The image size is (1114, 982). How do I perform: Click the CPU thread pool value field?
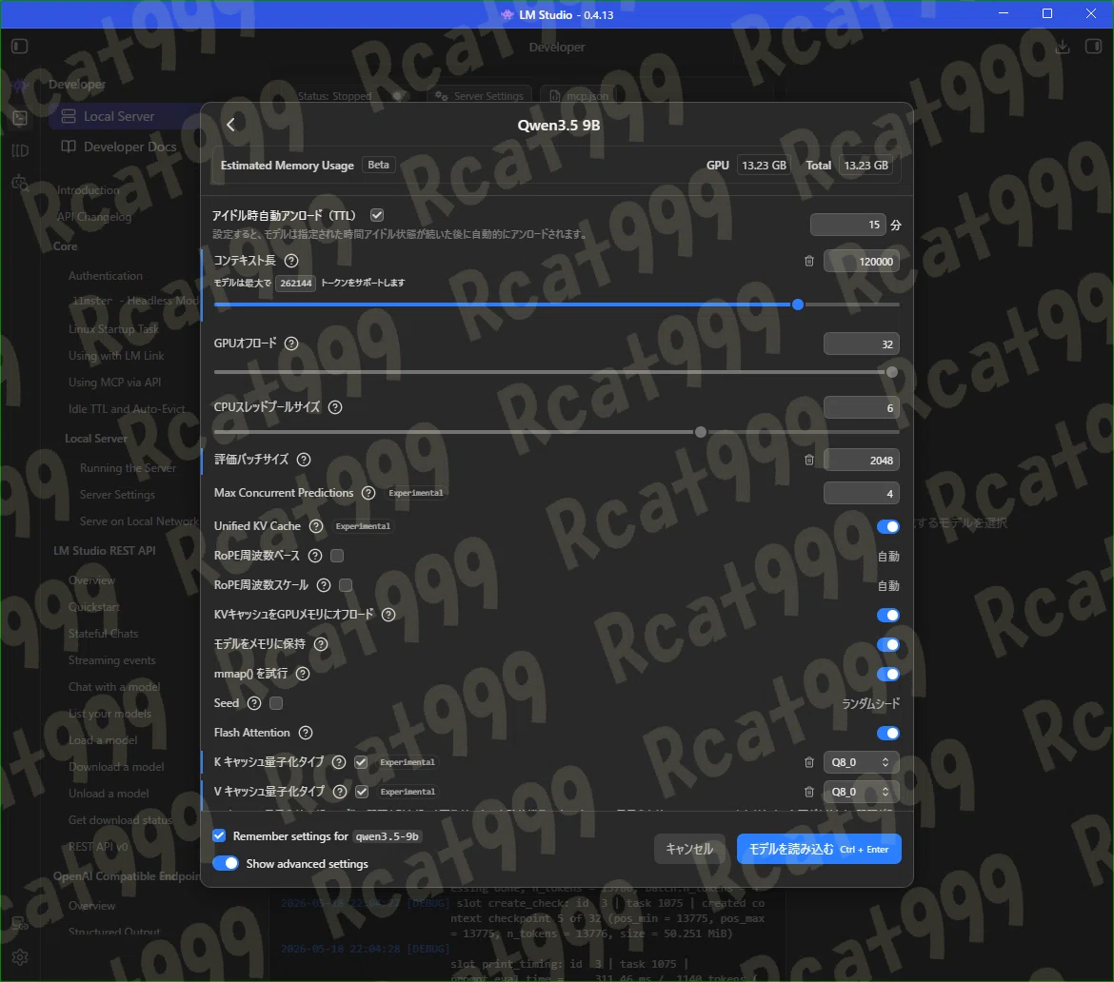pos(861,407)
